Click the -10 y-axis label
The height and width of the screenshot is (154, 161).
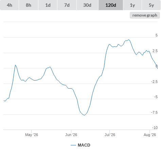click(155, 128)
